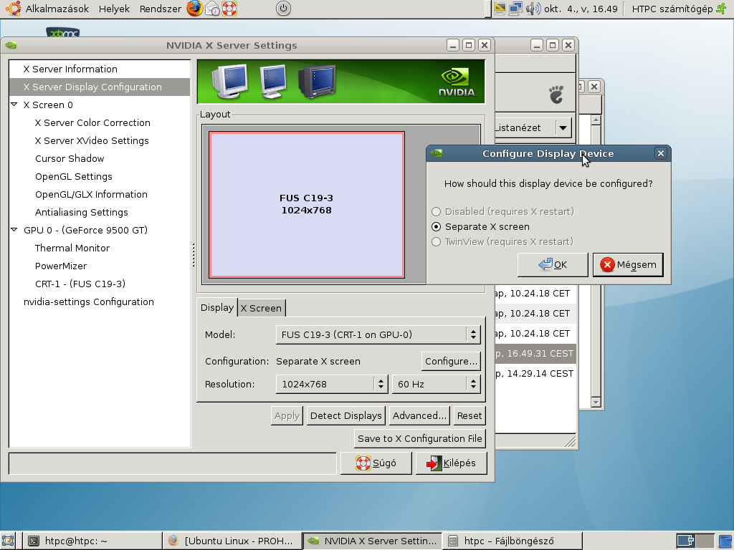Click the Advanced... button

click(419, 416)
